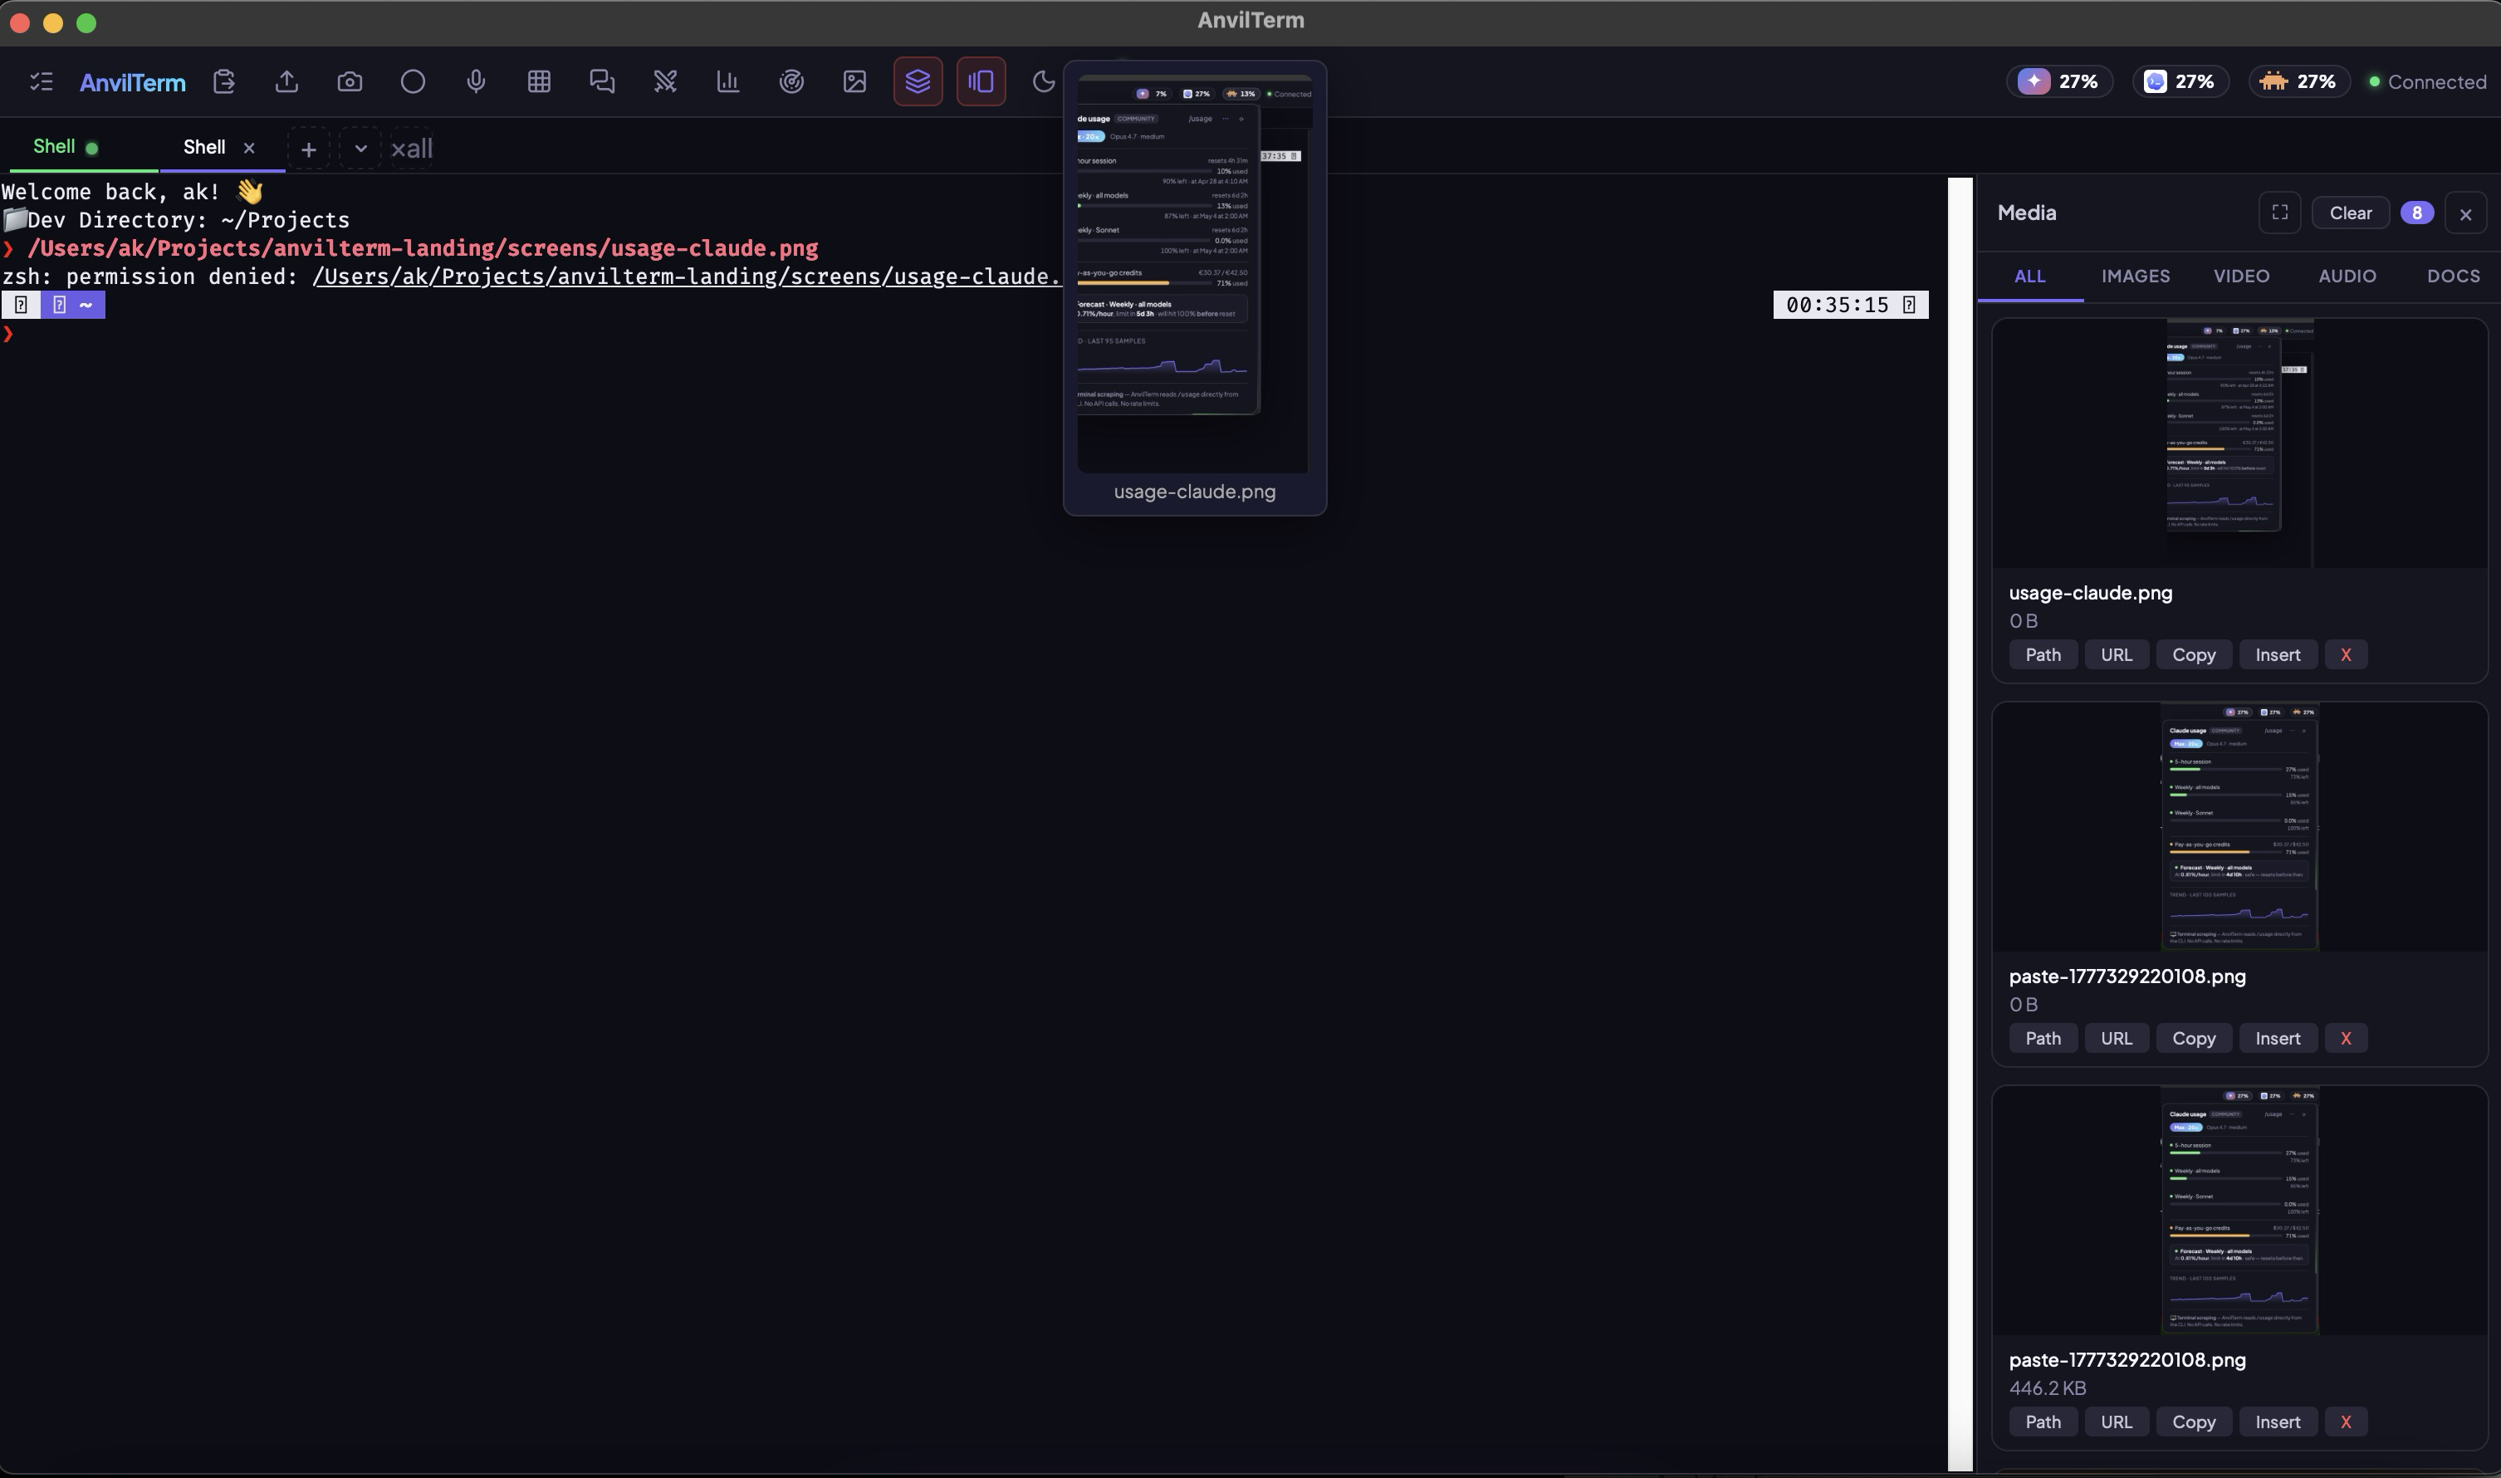Open the grid layout tool
Viewport: 2501px width, 1478px height.
(x=540, y=81)
